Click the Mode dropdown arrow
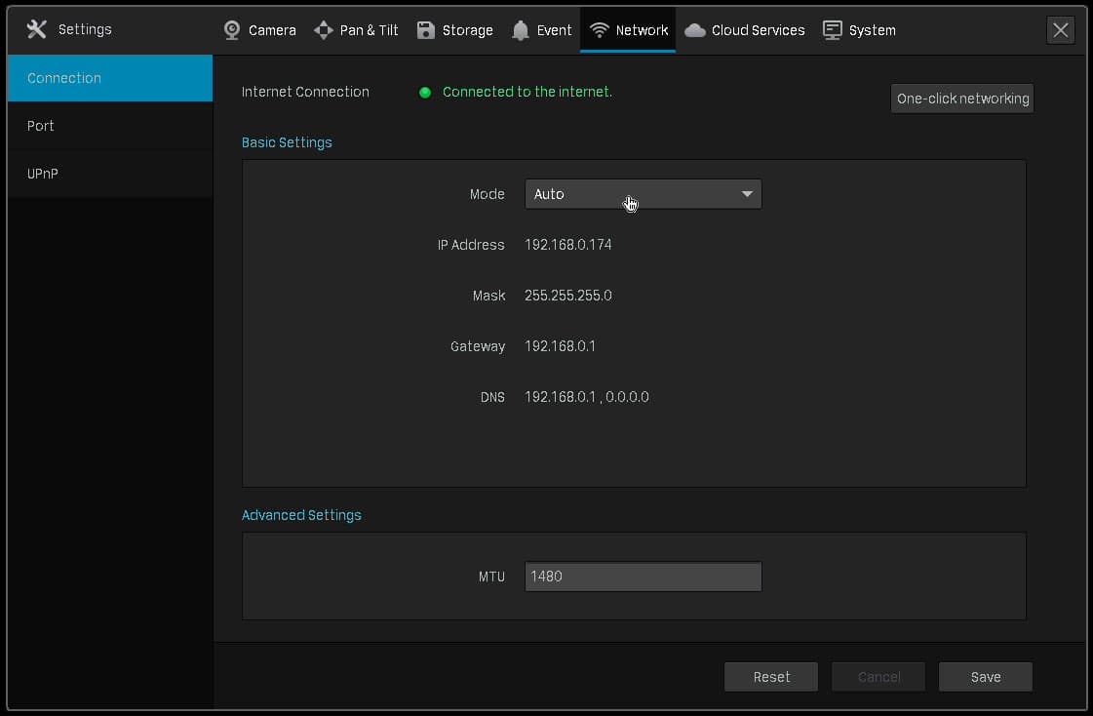The image size is (1093, 716). coord(747,194)
